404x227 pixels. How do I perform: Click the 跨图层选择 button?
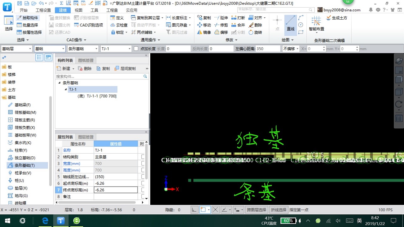[x=256, y=210]
